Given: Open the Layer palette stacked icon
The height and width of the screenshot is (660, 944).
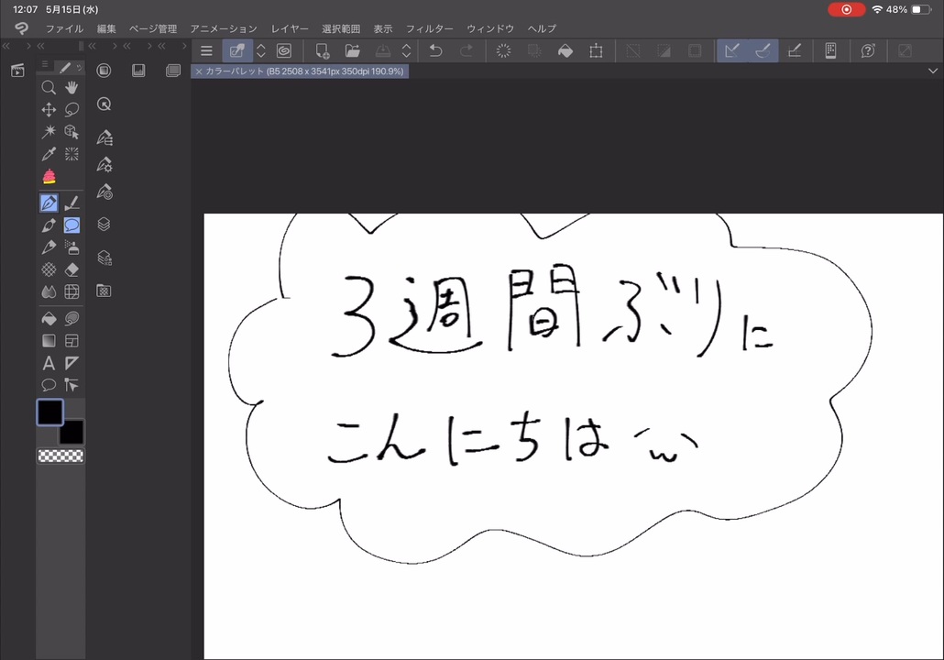Looking at the screenshot, I should pos(104,224).
